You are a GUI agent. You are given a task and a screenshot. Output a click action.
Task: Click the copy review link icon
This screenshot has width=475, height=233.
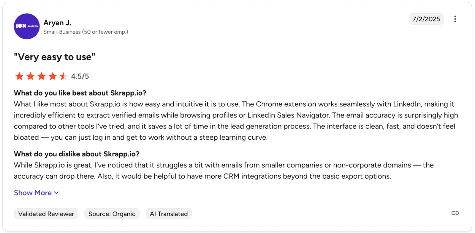tap(455, 213)
